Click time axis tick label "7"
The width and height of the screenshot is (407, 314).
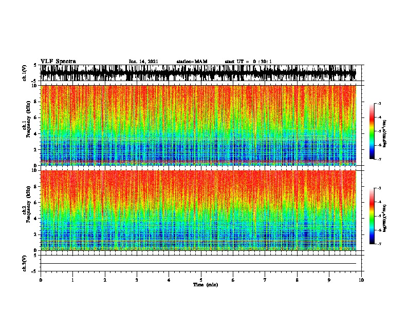click(265, 280)
